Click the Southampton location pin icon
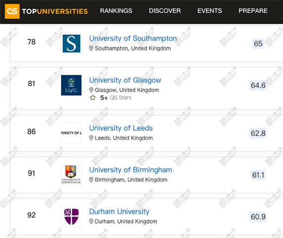 [x=91, y=48]
